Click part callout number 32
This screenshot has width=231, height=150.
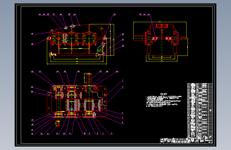pos(123,34)
